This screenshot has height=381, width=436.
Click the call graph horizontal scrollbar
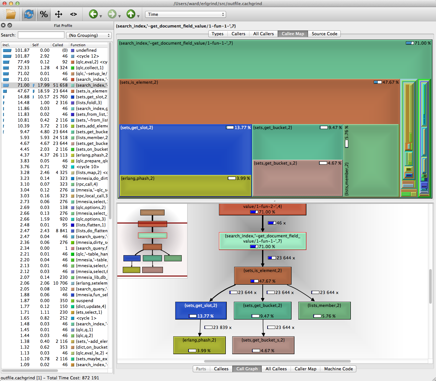(x=277, y=361)
